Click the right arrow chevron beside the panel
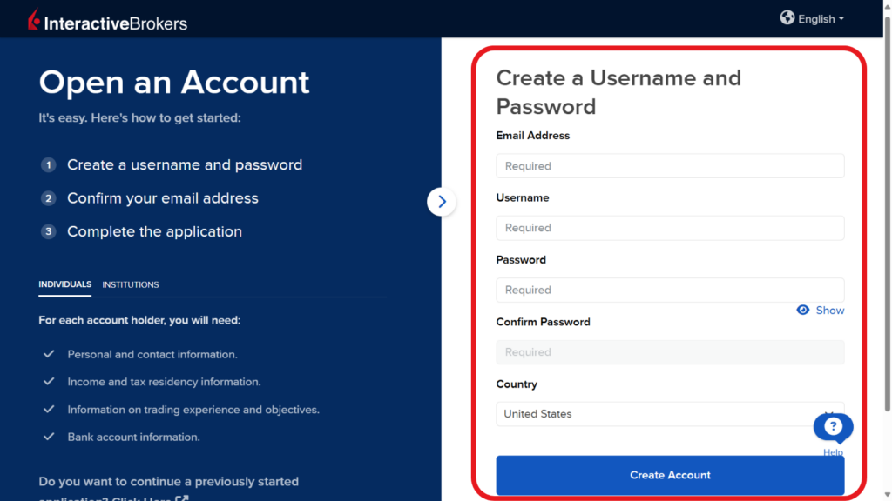This screenshot has width=892, height=501. click(442, 201)
